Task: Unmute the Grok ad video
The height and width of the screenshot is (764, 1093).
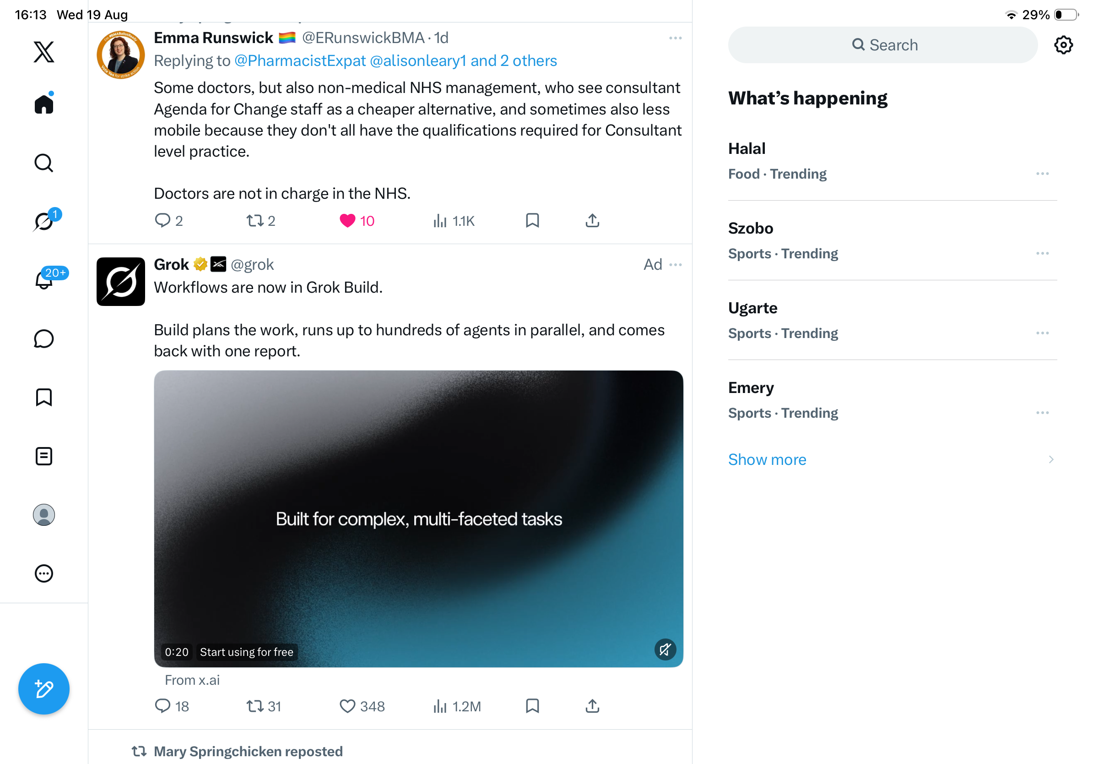Action: coord(665,649)
